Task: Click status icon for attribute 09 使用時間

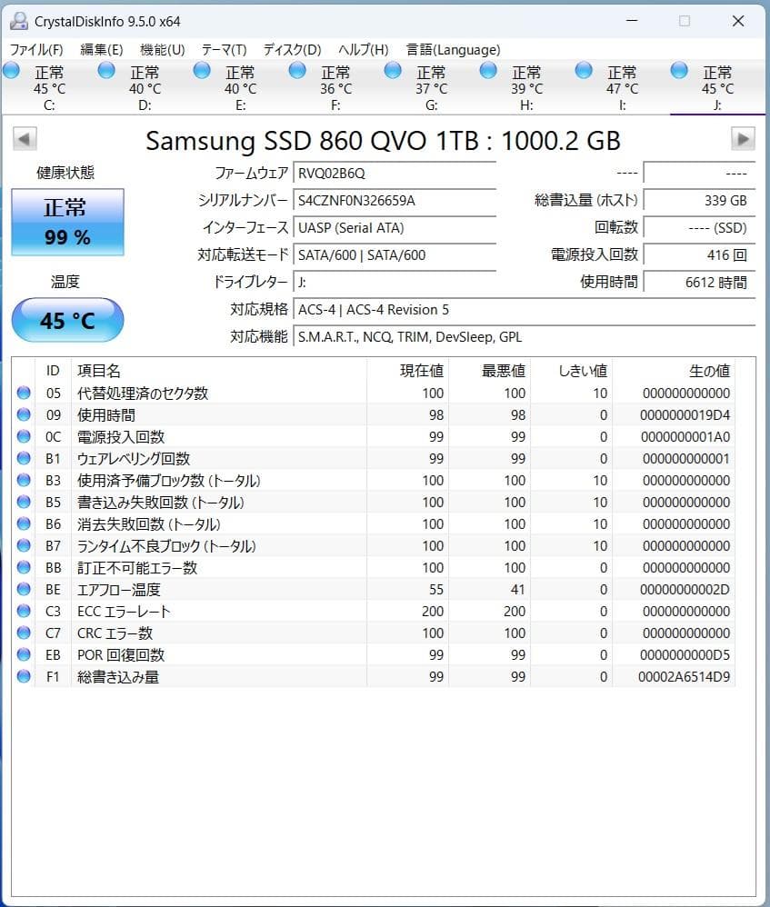Action: [x=24, y=414]
